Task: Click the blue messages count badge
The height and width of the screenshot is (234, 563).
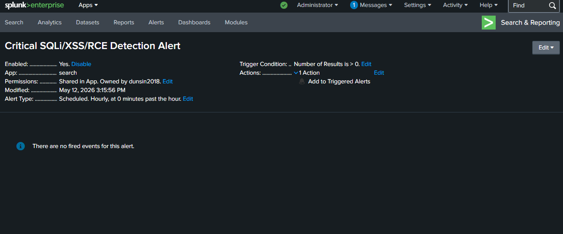Action: click(x=354, y=5)
